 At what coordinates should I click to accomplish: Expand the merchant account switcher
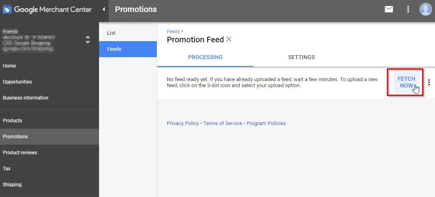pyautogui.click(x=88, y=40)
